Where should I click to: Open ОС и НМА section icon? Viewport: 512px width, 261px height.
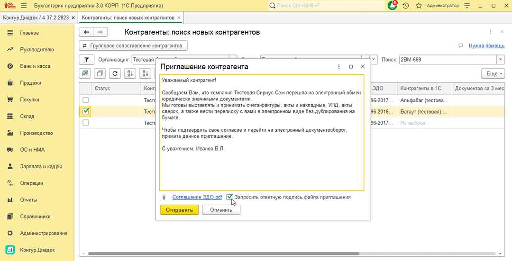[10, 150]
